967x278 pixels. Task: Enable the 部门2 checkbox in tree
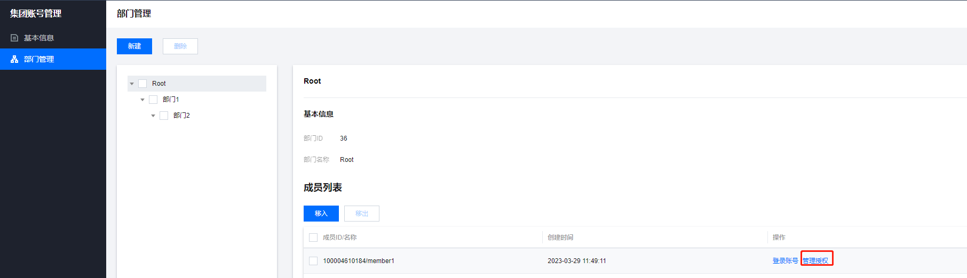[x=164, y=116]
